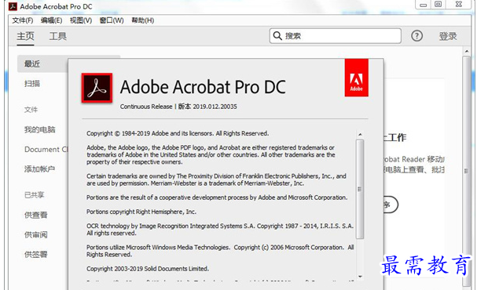Maximize the Acrobat window
Screen dimensions: 477x290
pyautogui.click(x=438, y=4)
